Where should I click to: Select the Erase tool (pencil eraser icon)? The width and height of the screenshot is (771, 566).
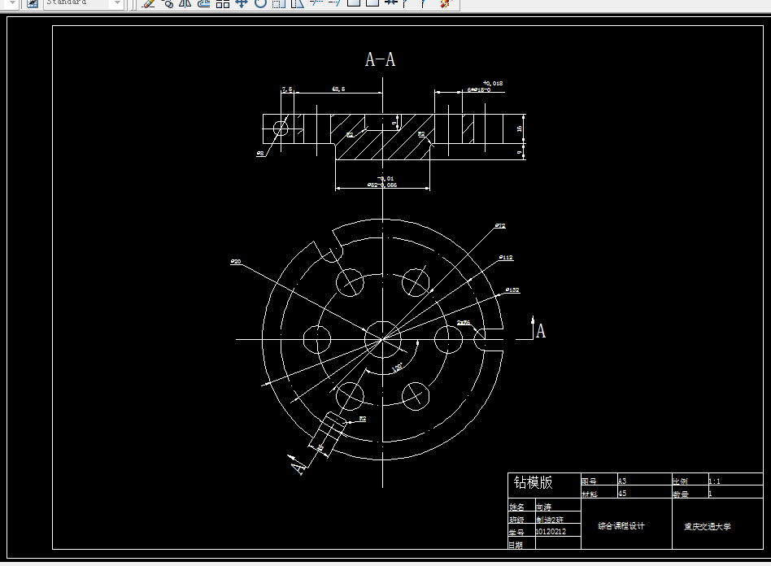(149, 3)
